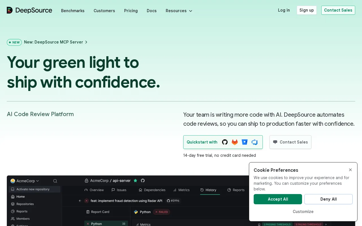The image size is (362, 226).
Task: Click the #5996 pull request badge
Action: (x=173, y=201)
